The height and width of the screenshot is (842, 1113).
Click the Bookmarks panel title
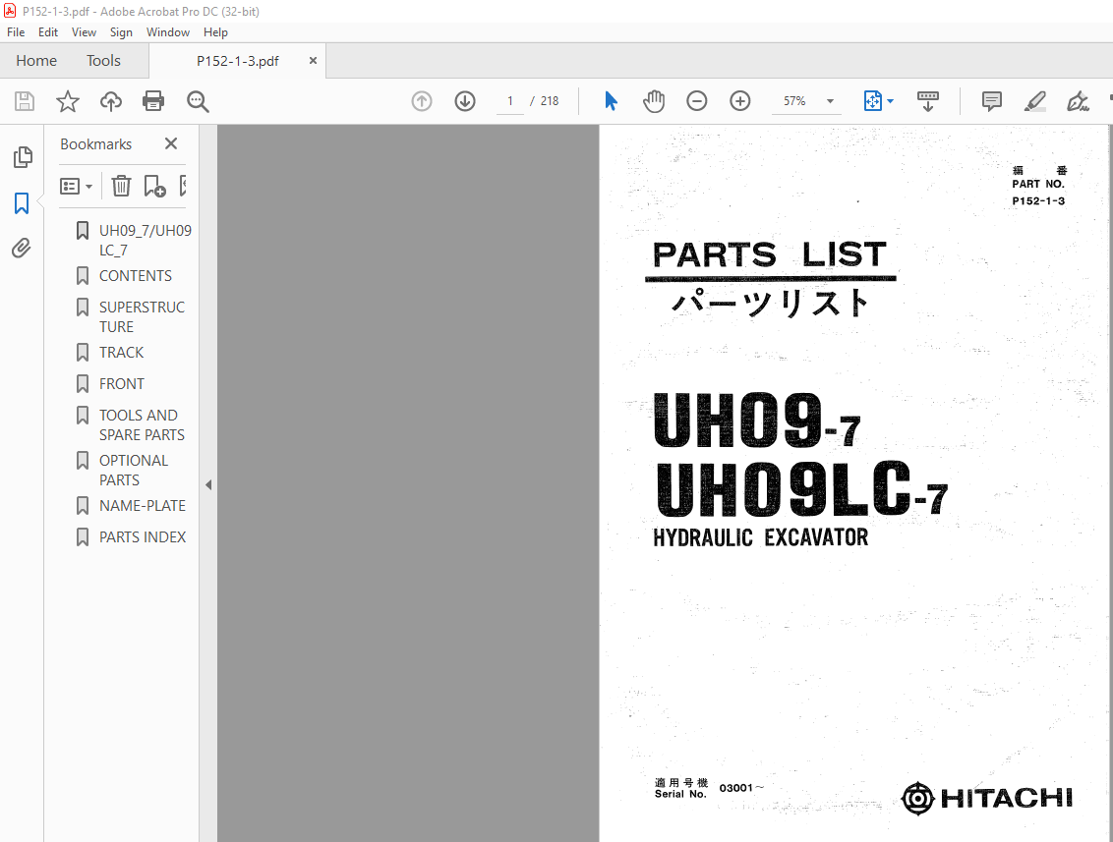click(x=95, y=144)
